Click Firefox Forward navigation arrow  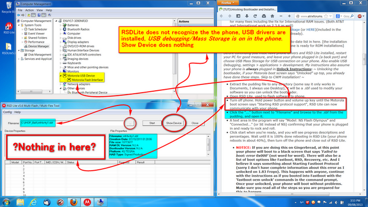230,16
